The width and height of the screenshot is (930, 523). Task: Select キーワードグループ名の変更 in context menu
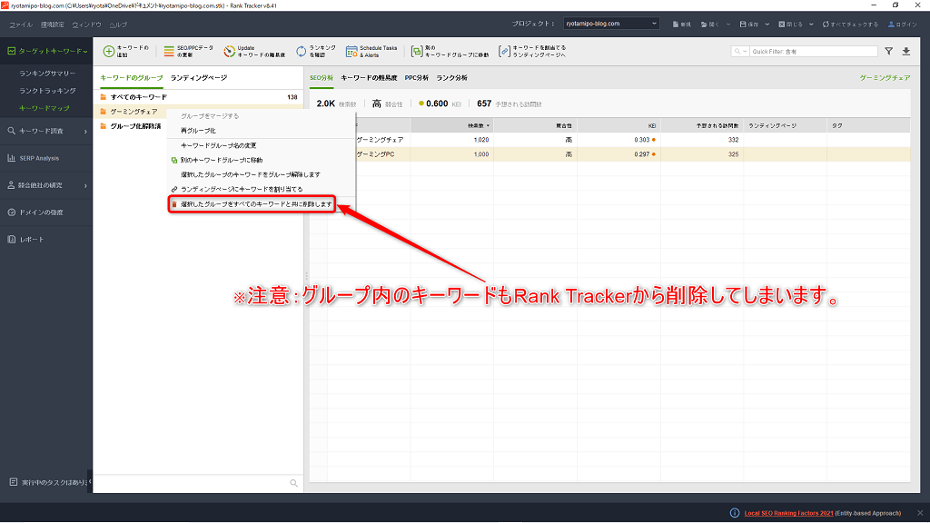tap(218, 145)
